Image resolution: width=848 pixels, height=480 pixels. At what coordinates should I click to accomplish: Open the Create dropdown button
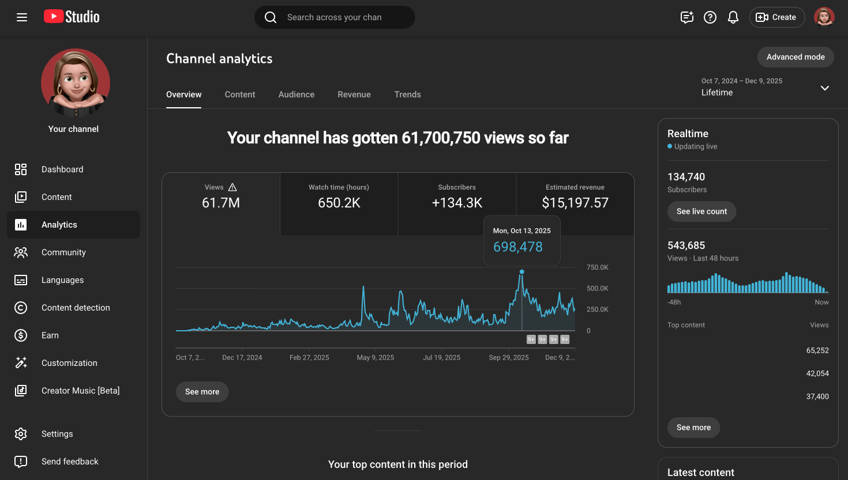point(776,17)
